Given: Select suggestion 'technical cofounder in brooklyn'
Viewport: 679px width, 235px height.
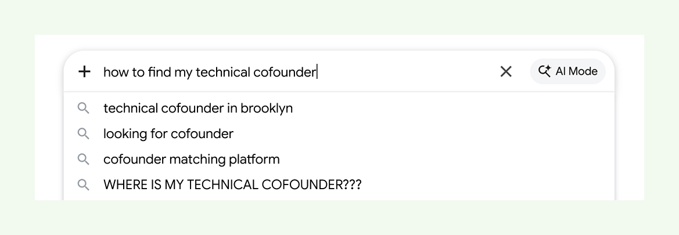Looking at the screenshot, I should point(339,108).
